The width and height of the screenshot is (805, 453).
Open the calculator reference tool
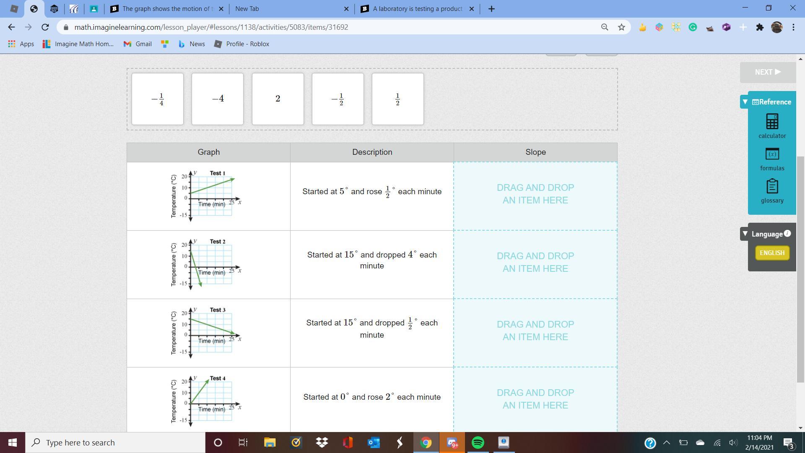click(x=772, y=126)
